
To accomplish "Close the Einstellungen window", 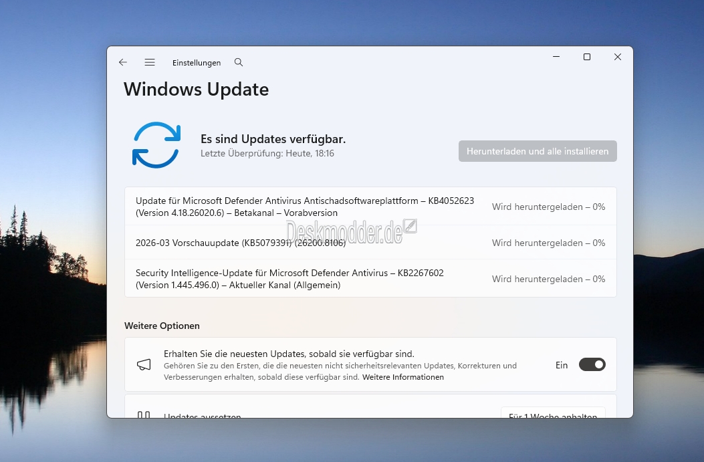I will [617, 57].
